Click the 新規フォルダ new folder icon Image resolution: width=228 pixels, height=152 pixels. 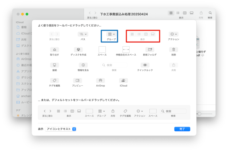(x=150, y=50)
